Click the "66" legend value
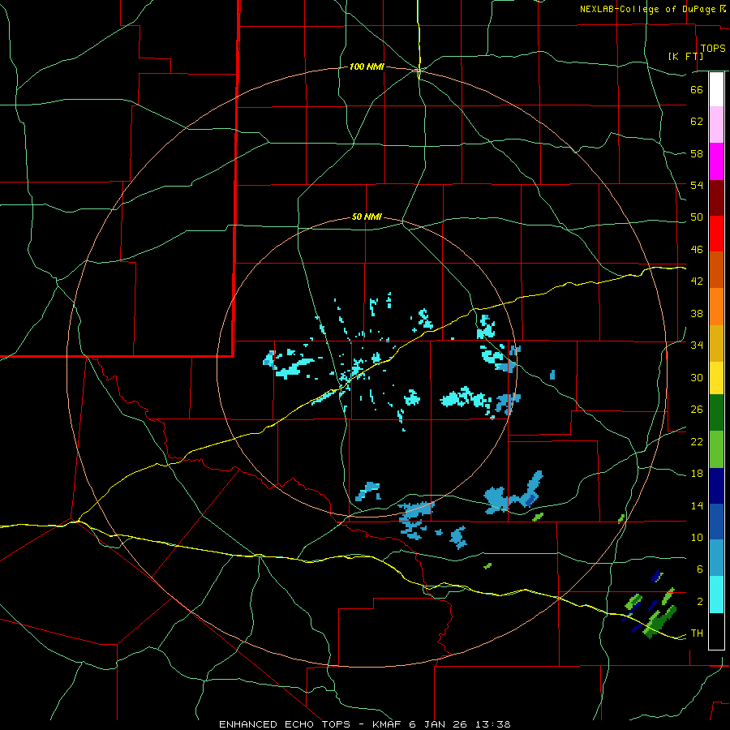The height and width of the screenshot is (730, 730). point(697,89)
